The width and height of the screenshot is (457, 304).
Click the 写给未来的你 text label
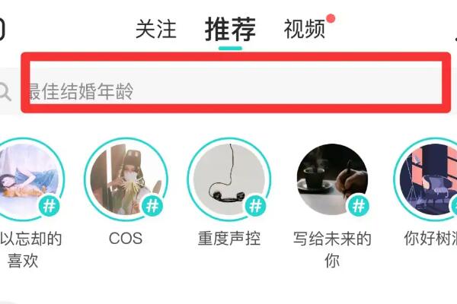click(332, 249)
